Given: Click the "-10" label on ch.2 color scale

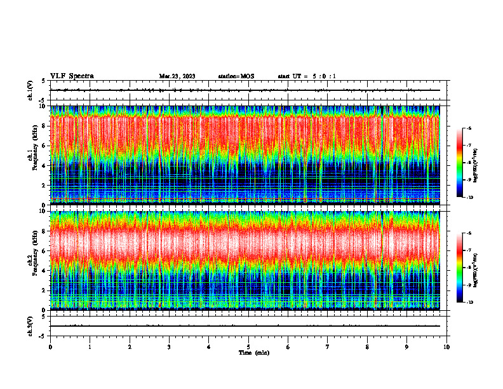Looking at the screenshot, I should [x=470, y=303].
